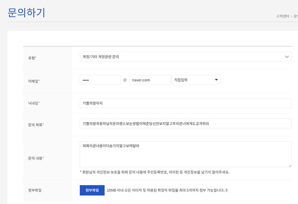Click the 이메일 field label
The image size is (298, 204).
[x=34, y=81]
